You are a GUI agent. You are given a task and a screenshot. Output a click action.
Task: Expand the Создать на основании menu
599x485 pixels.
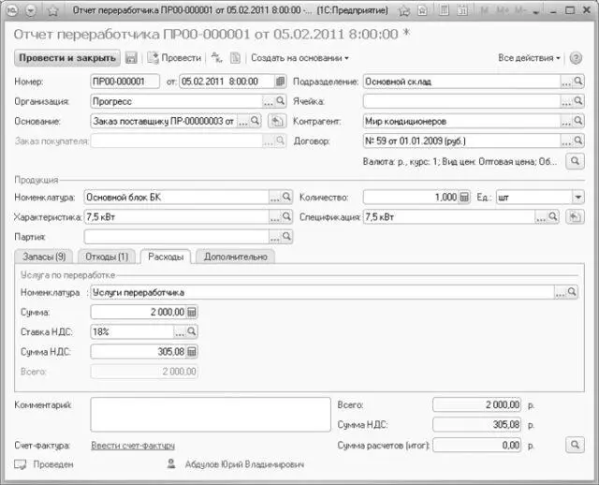coord(299,58)
